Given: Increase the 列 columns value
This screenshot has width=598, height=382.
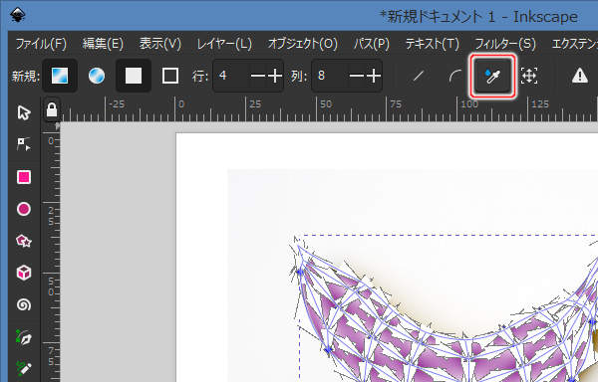Looking at the screenshot, I should tap(373, 76).
